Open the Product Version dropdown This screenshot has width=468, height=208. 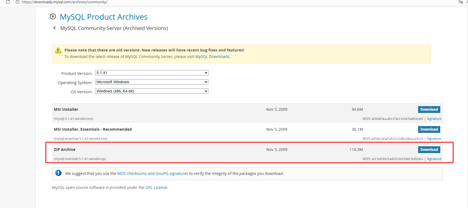pos(152,73)
